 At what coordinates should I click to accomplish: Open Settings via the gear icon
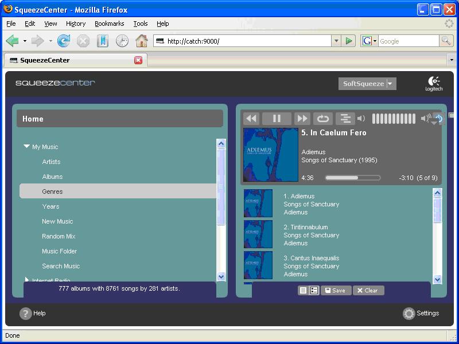[x=409, y=313]
